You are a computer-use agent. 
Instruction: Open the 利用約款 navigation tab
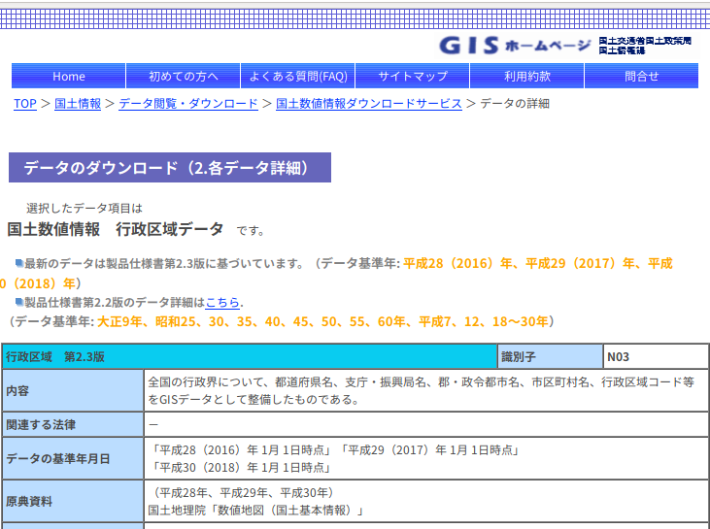pos(527,76)
